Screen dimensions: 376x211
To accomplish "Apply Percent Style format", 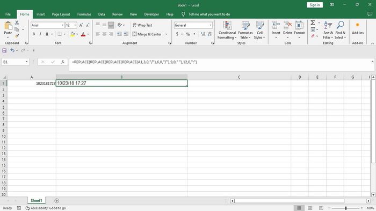I will pyautogui.click(x=188, y=34).
